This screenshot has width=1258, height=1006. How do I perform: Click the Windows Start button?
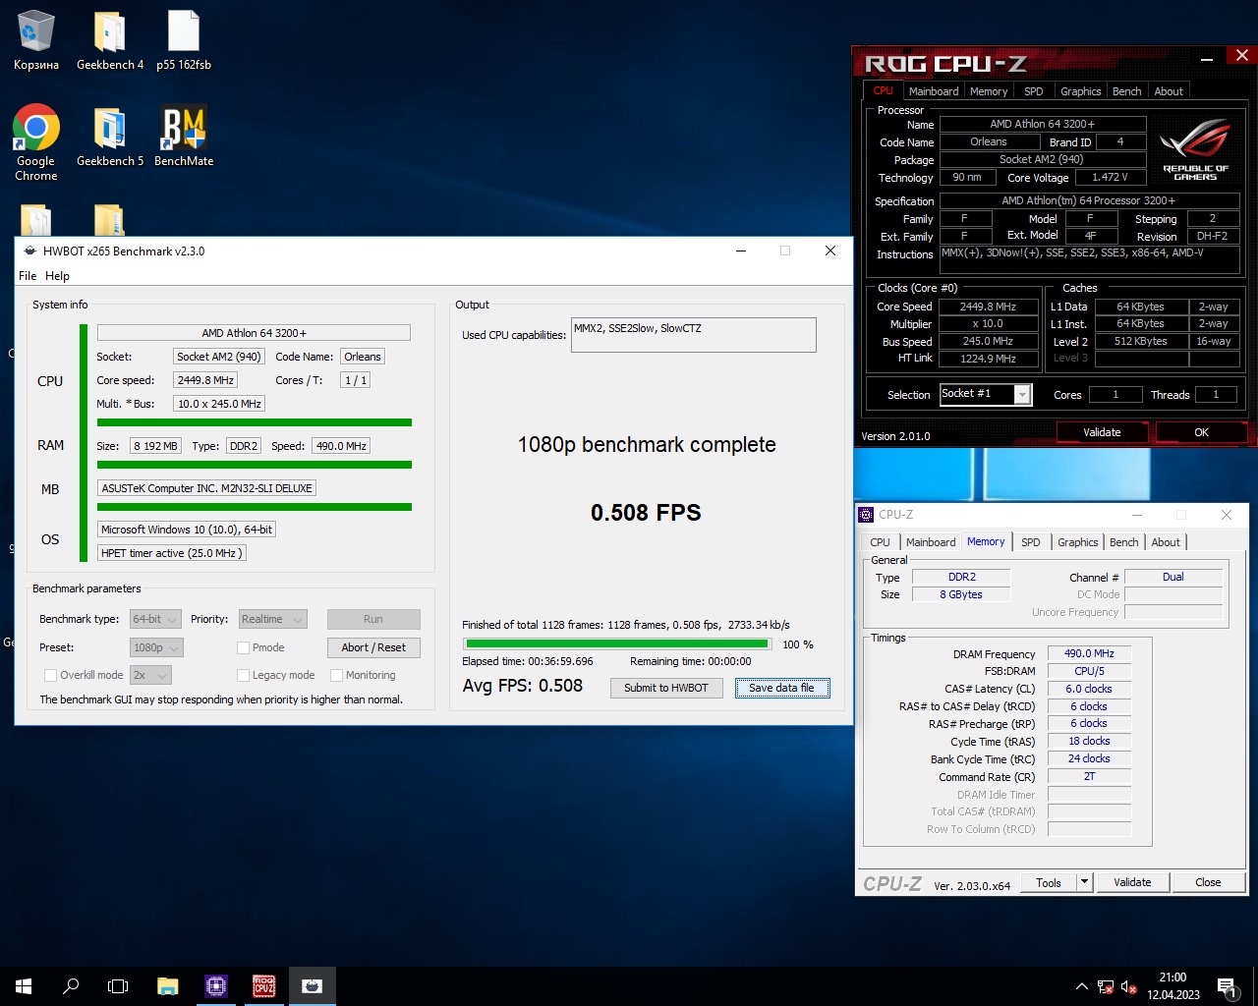tap(24, 986)
